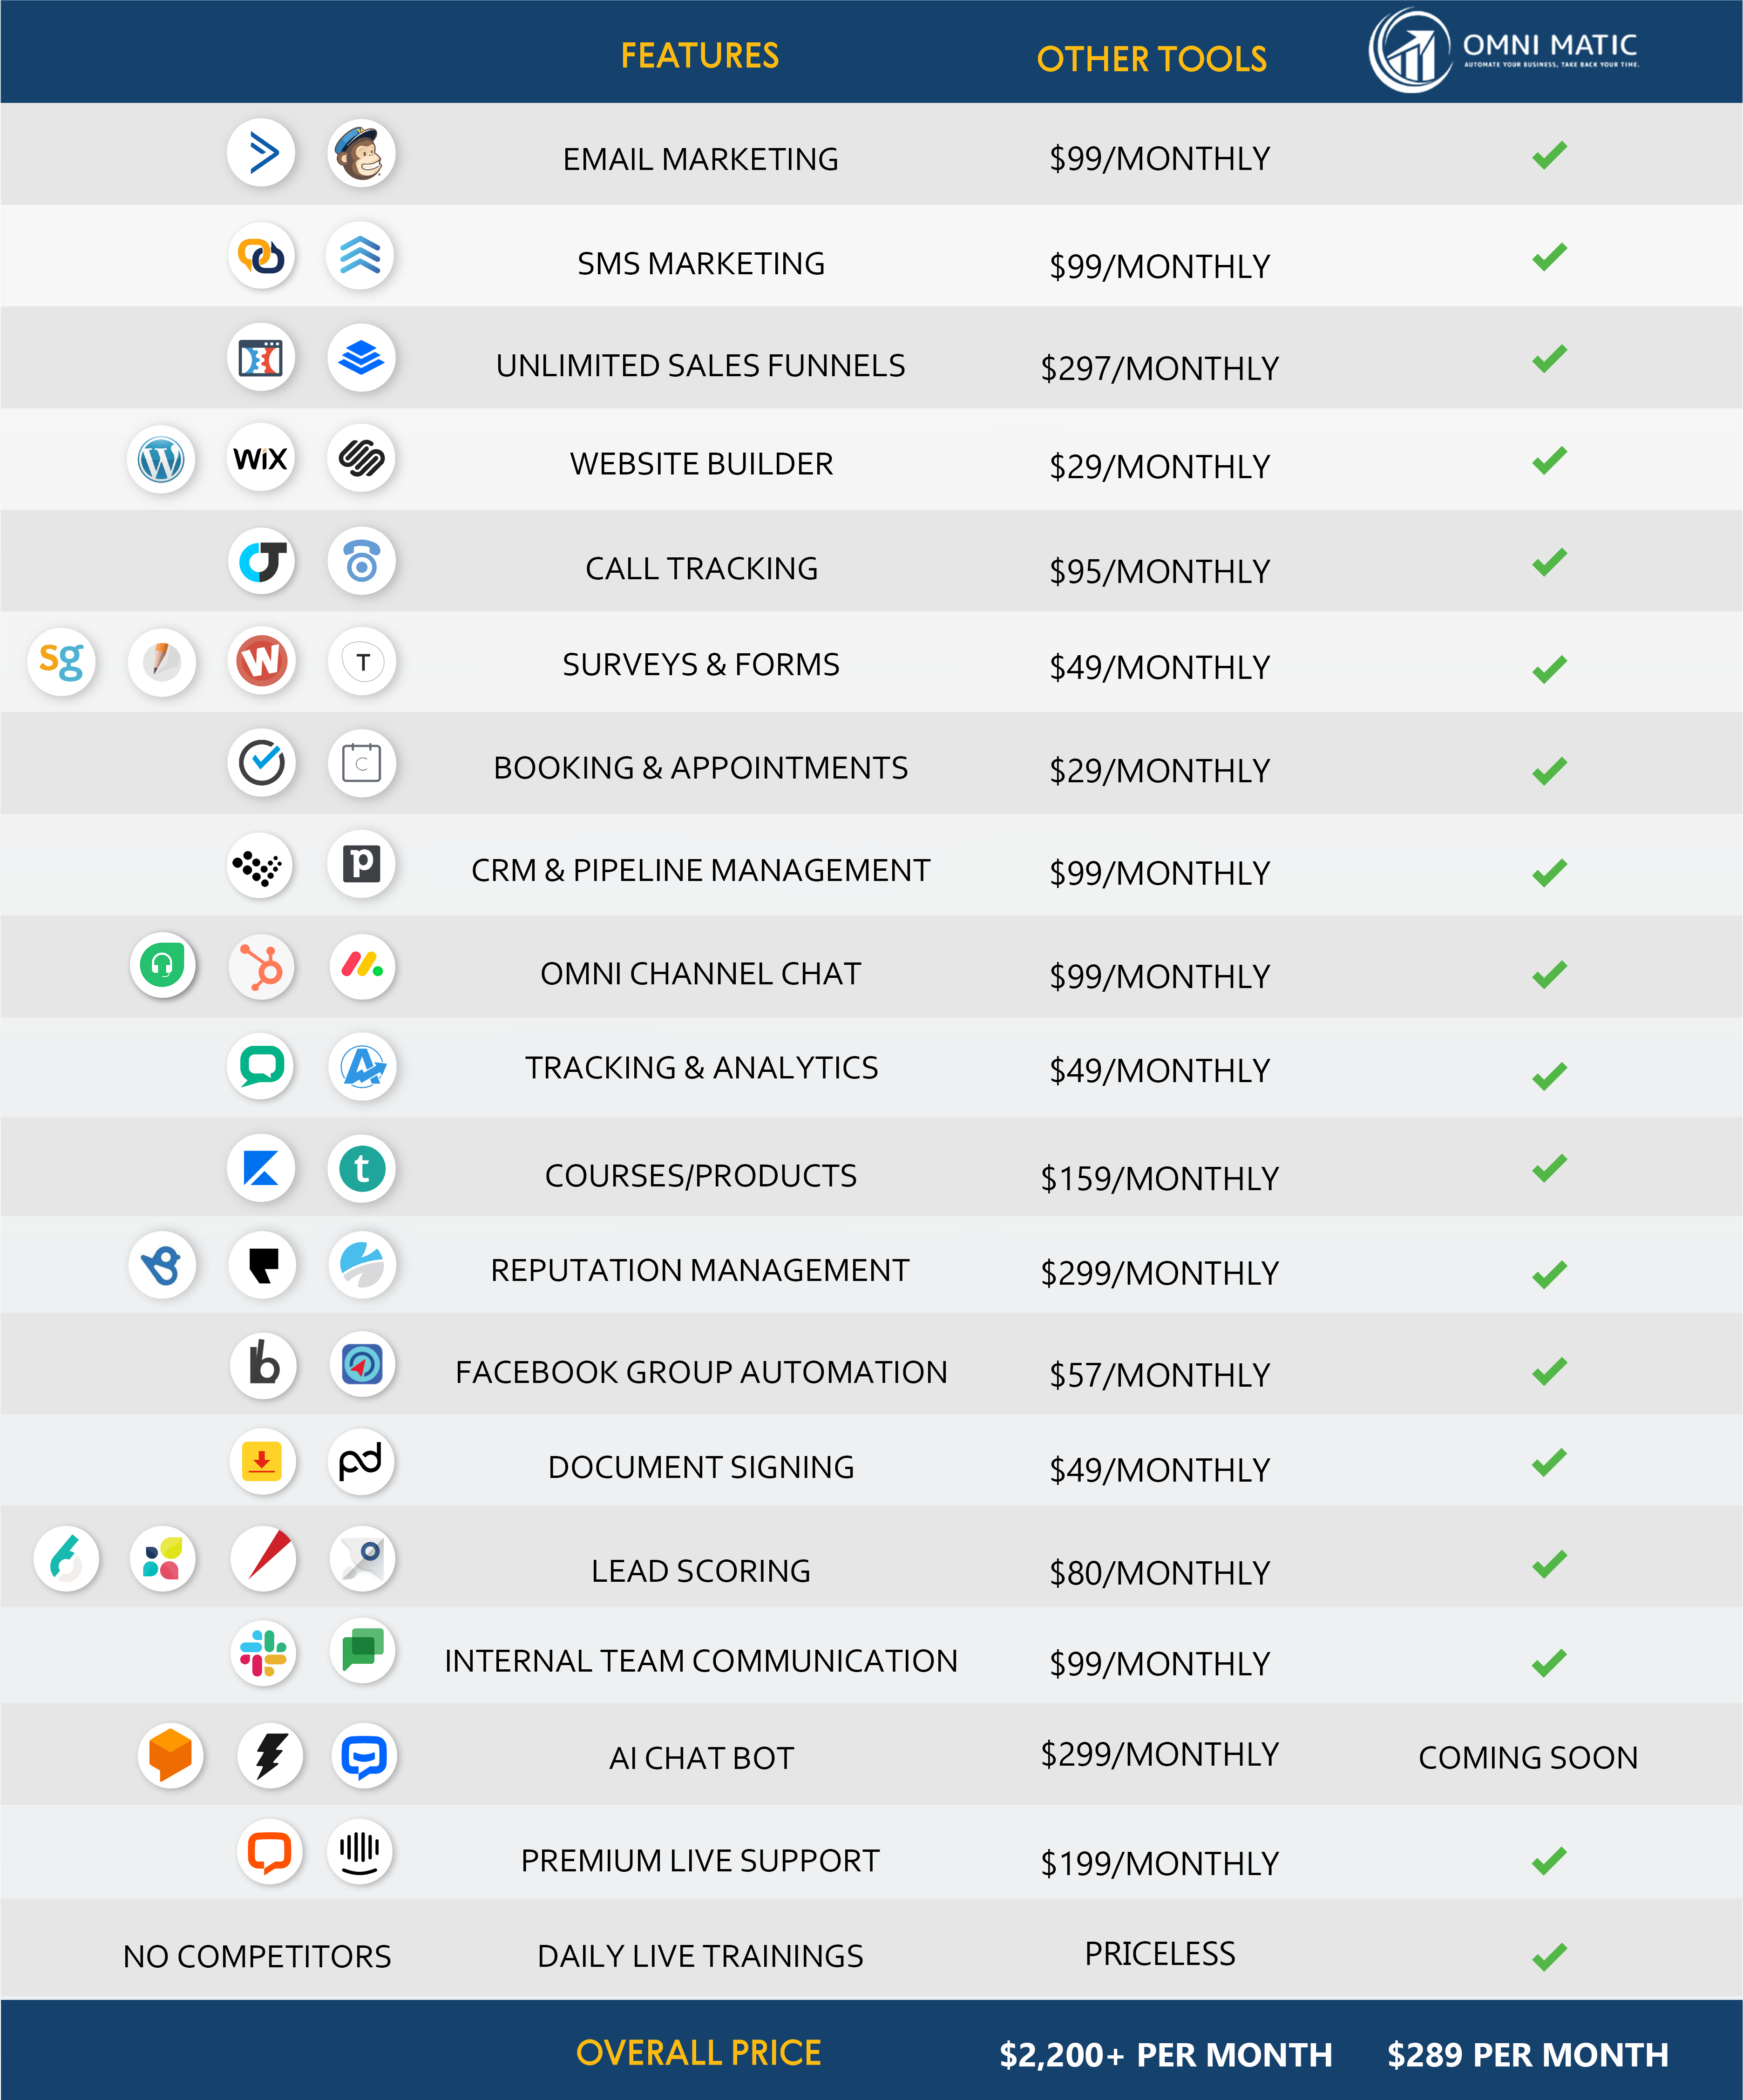The width and height of the screenshot is (1743, 2100).
Task: Click the Mailchimp monkey icon
Action: 361,154
